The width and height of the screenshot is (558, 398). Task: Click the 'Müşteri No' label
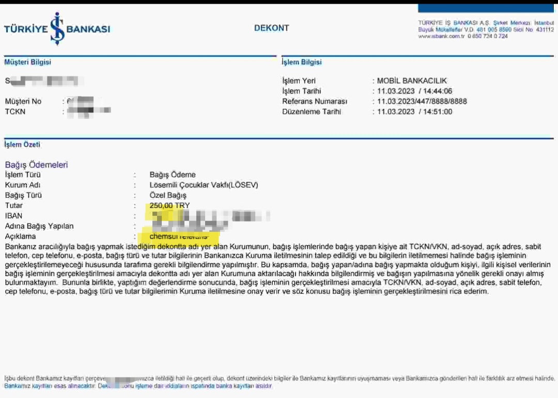23,101
